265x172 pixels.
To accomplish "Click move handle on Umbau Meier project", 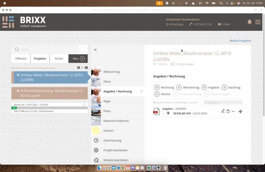I will click(x=18, y=75).
